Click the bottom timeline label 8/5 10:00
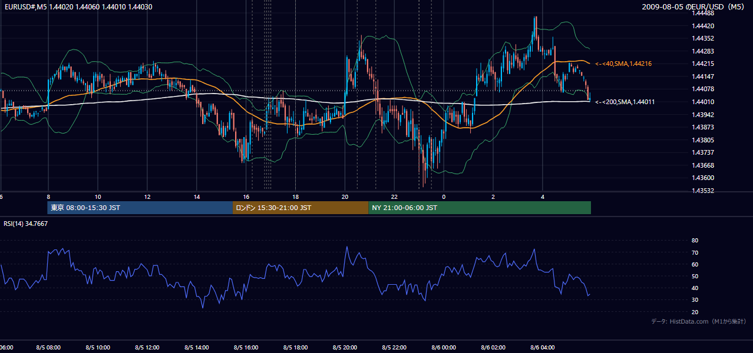This screenshot has height=353, width=753. 98,348
